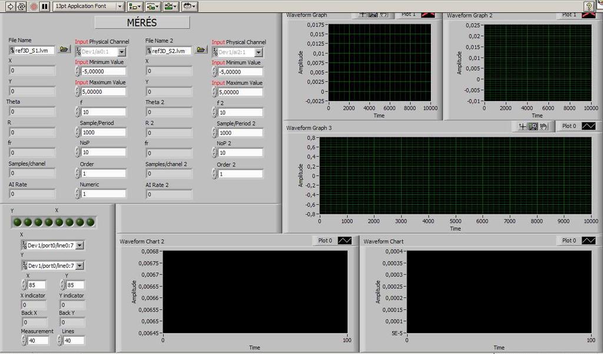Open folder browser next to ref3D_S1.lvm
Image resolution: width=603 pixels, height=354 pixels.
[x=64, y=49]
